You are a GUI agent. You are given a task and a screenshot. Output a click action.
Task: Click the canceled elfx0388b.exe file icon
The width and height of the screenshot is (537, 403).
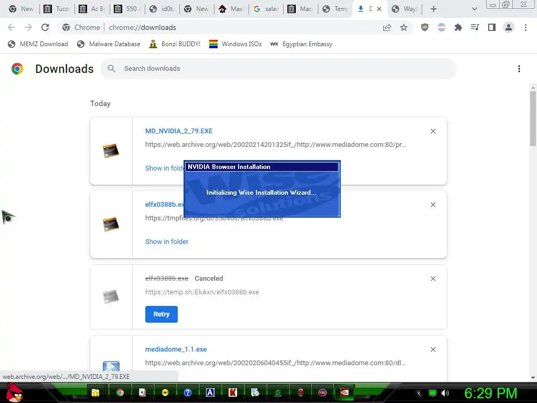click(111, 297)
